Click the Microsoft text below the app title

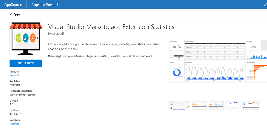56,33
